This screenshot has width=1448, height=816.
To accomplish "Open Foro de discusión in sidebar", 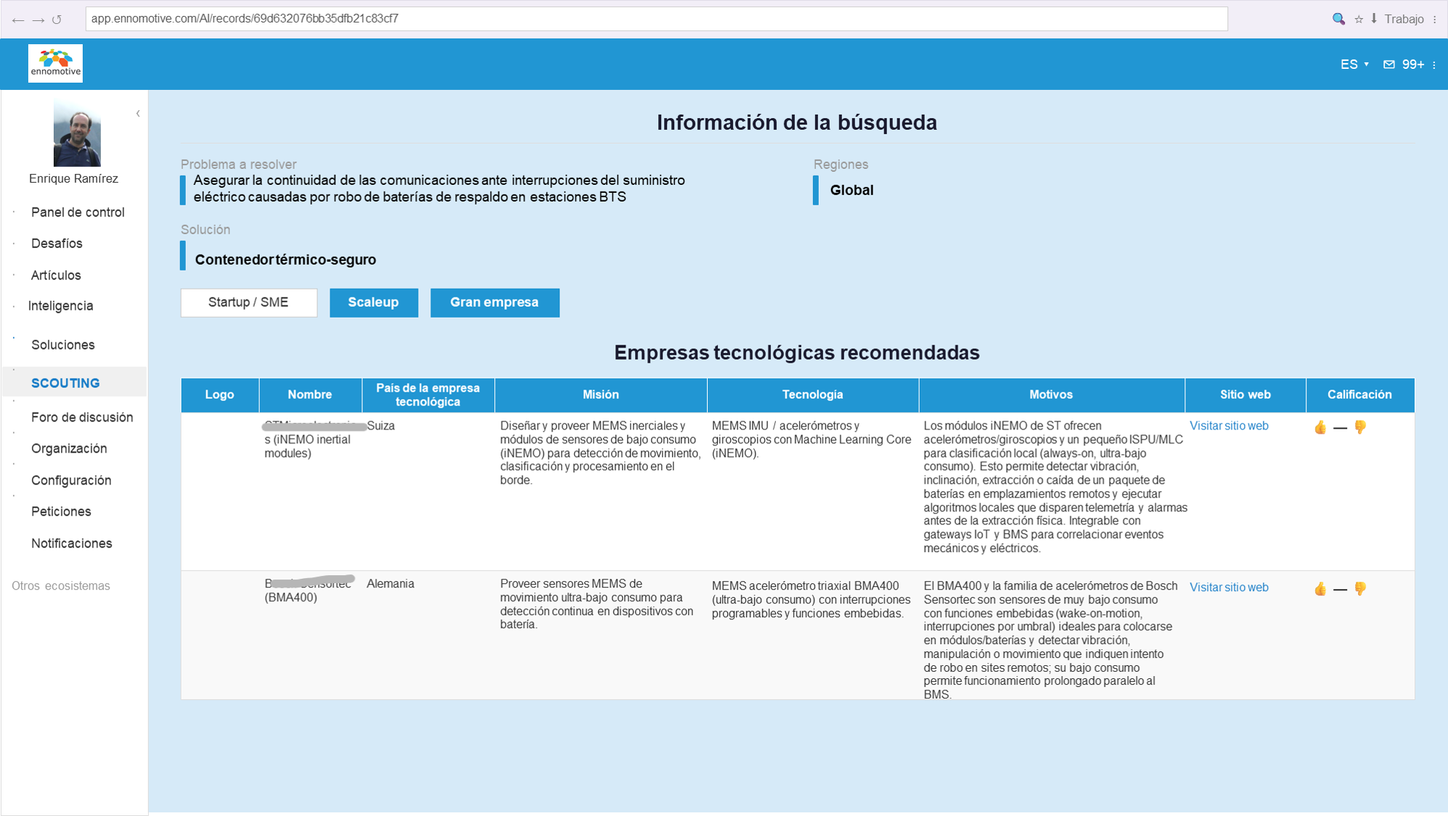I will tap(82, 418).
